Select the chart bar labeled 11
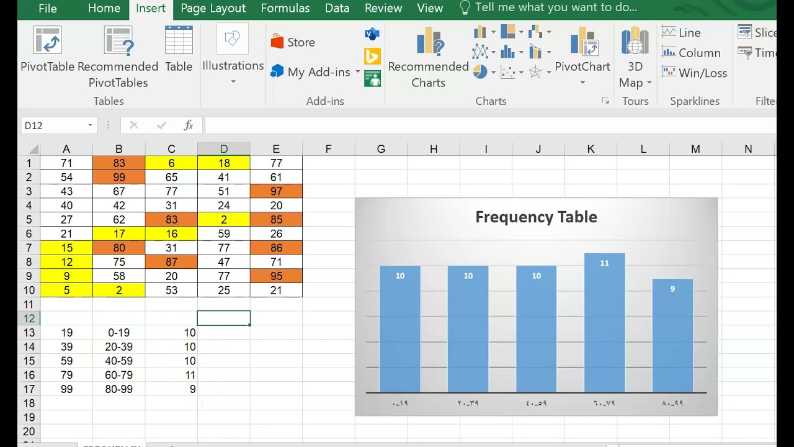794x447 pixels. click(x=604, y=323)
